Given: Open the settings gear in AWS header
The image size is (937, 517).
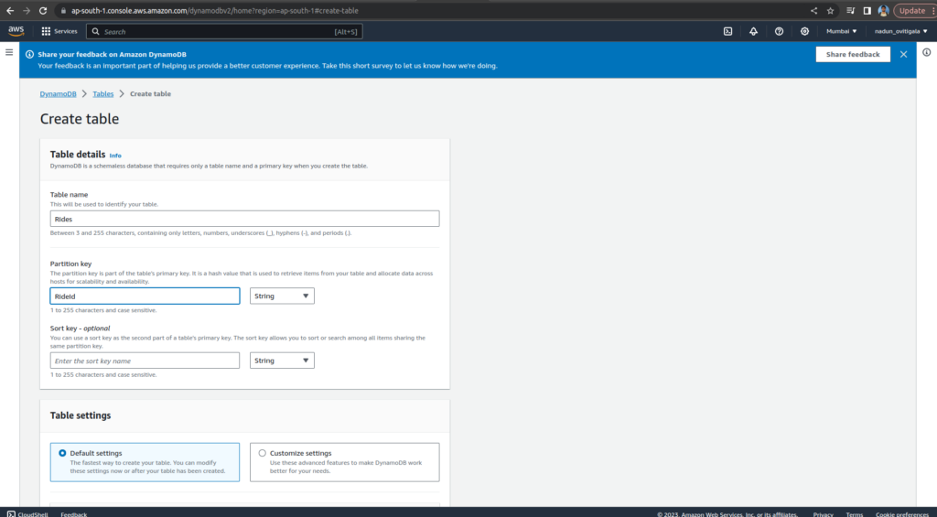Looking at the screenshot, I should (805, 31).
